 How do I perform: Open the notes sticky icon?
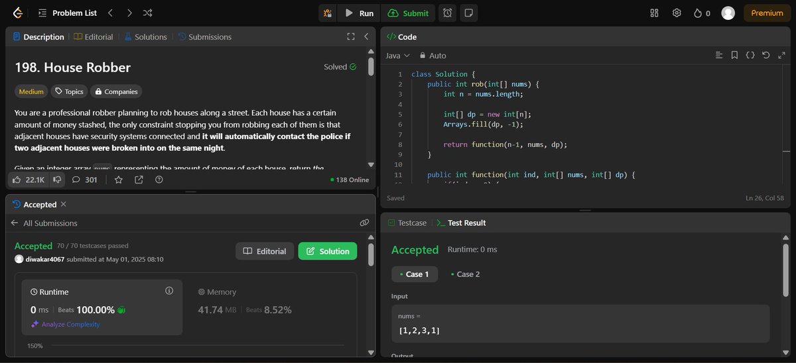click(x=468, y=13)
